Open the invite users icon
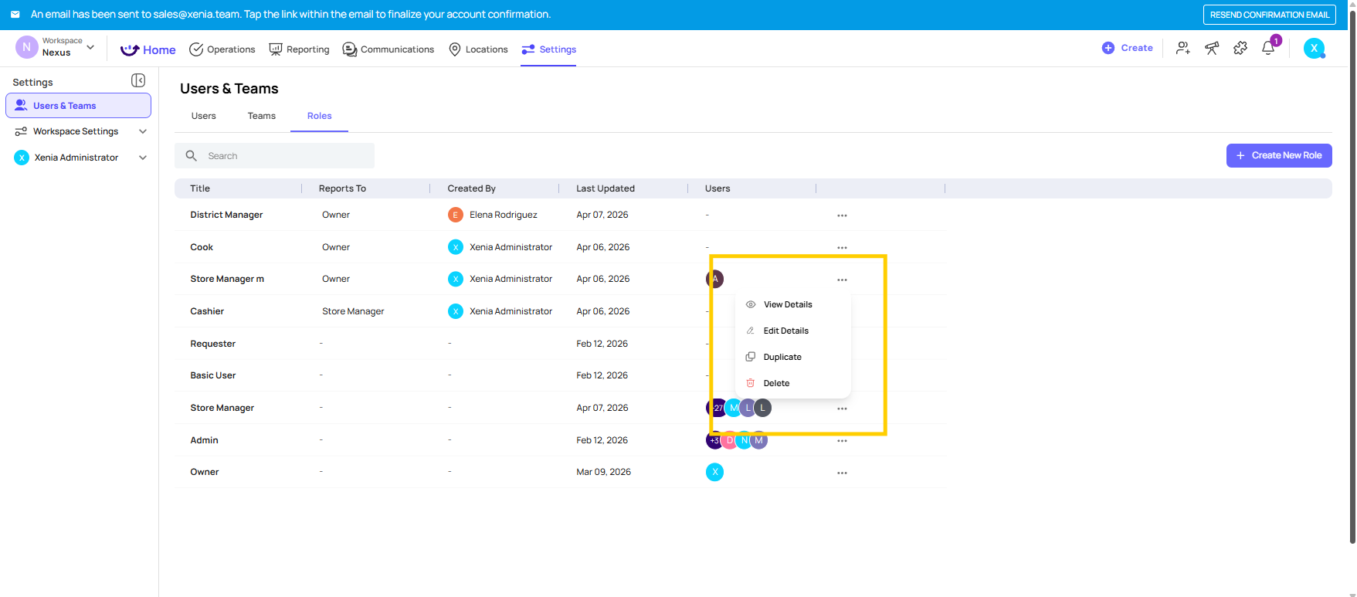The height and width of the screenshot is (597, 1357). [x=1182, y=48]
